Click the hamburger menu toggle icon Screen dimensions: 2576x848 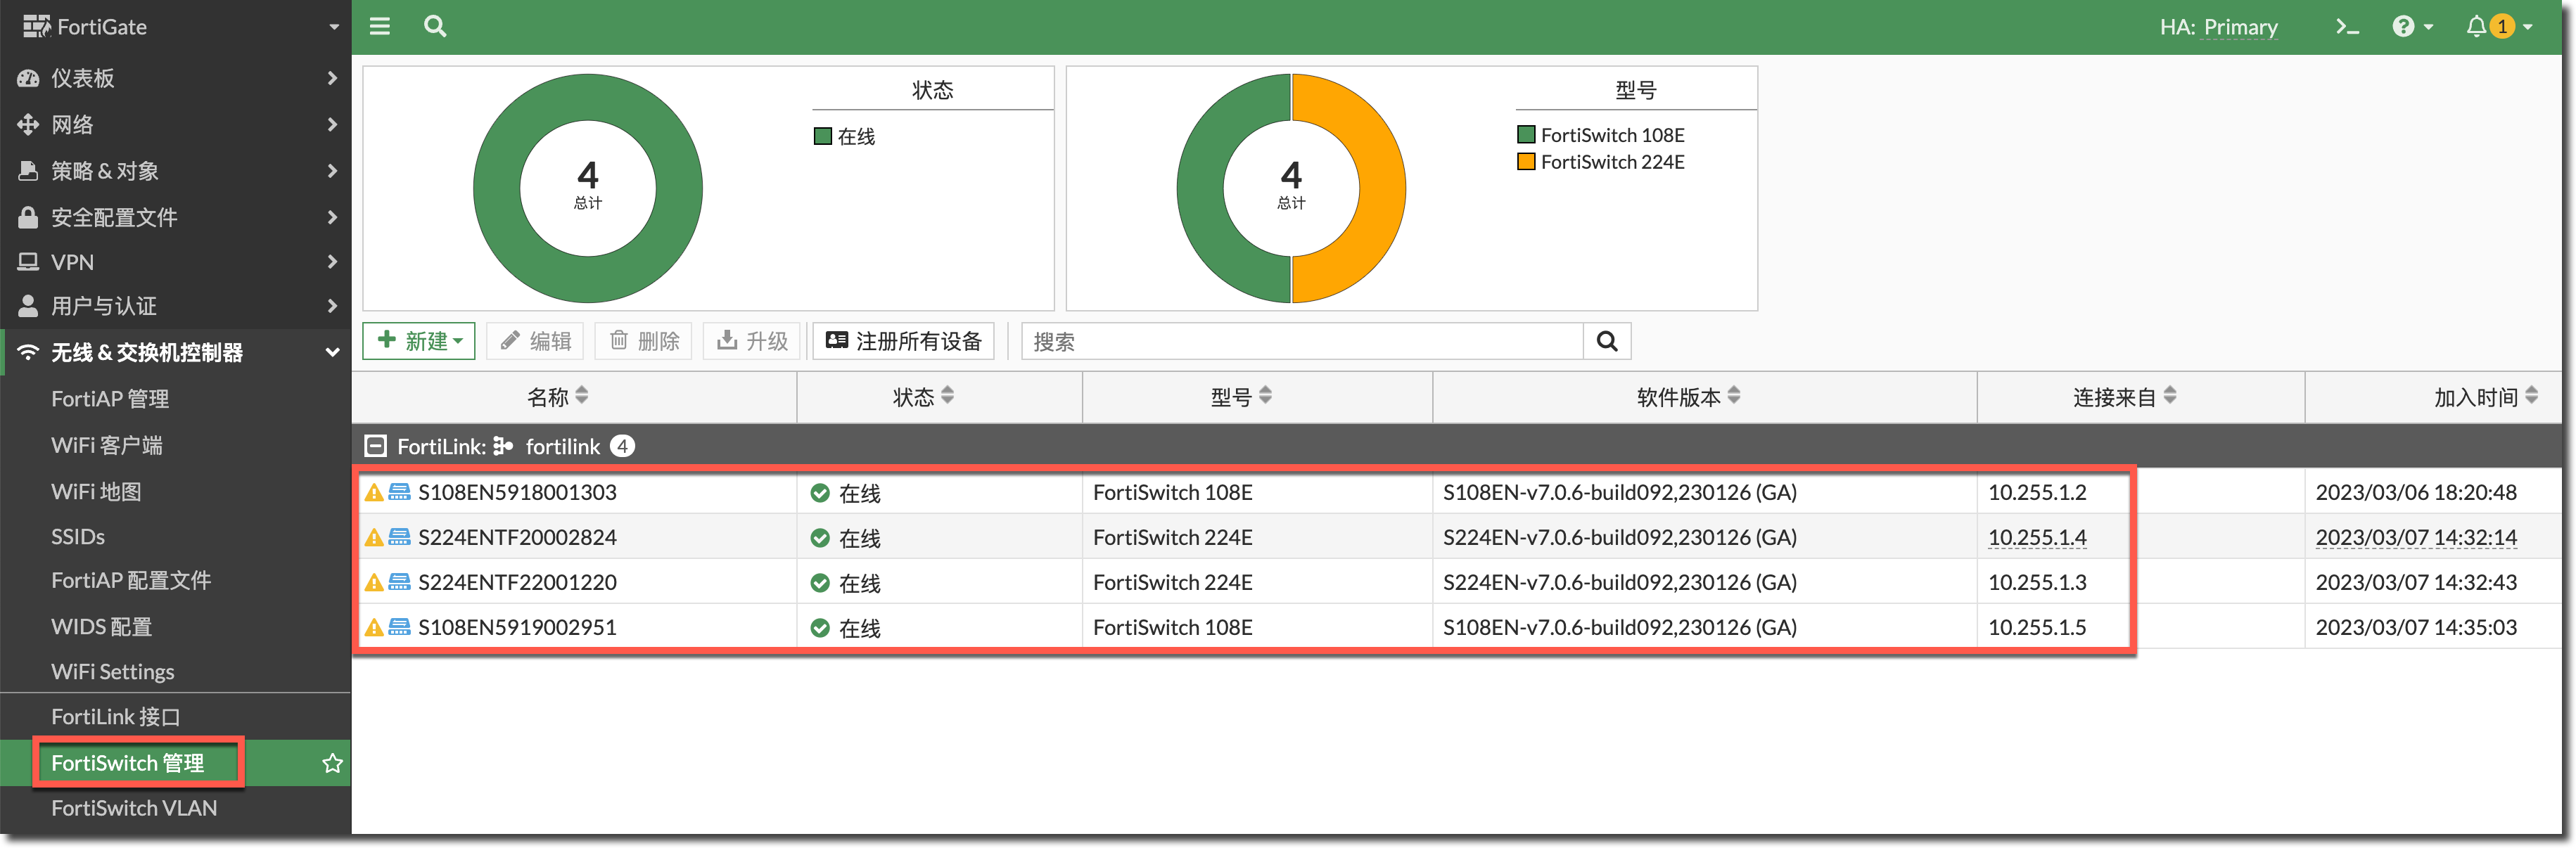pos(380,26)
